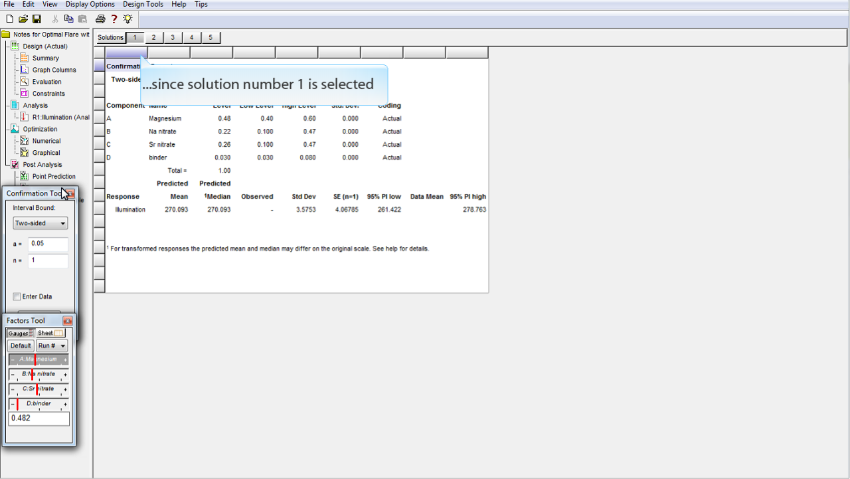The width and height of the screenshot is (850, 479).
Task: Click the Copy toolbar icon
Action: point(69,19)
